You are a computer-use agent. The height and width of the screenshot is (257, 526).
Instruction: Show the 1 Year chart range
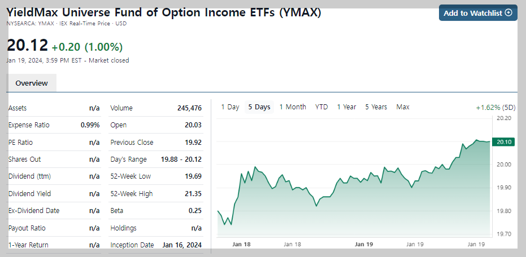click(346, 107)
